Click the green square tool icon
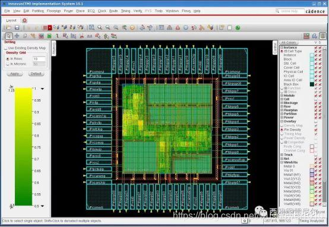Viewport: 329px width, 227px height. pyautogui.click(x=49, y=36)
